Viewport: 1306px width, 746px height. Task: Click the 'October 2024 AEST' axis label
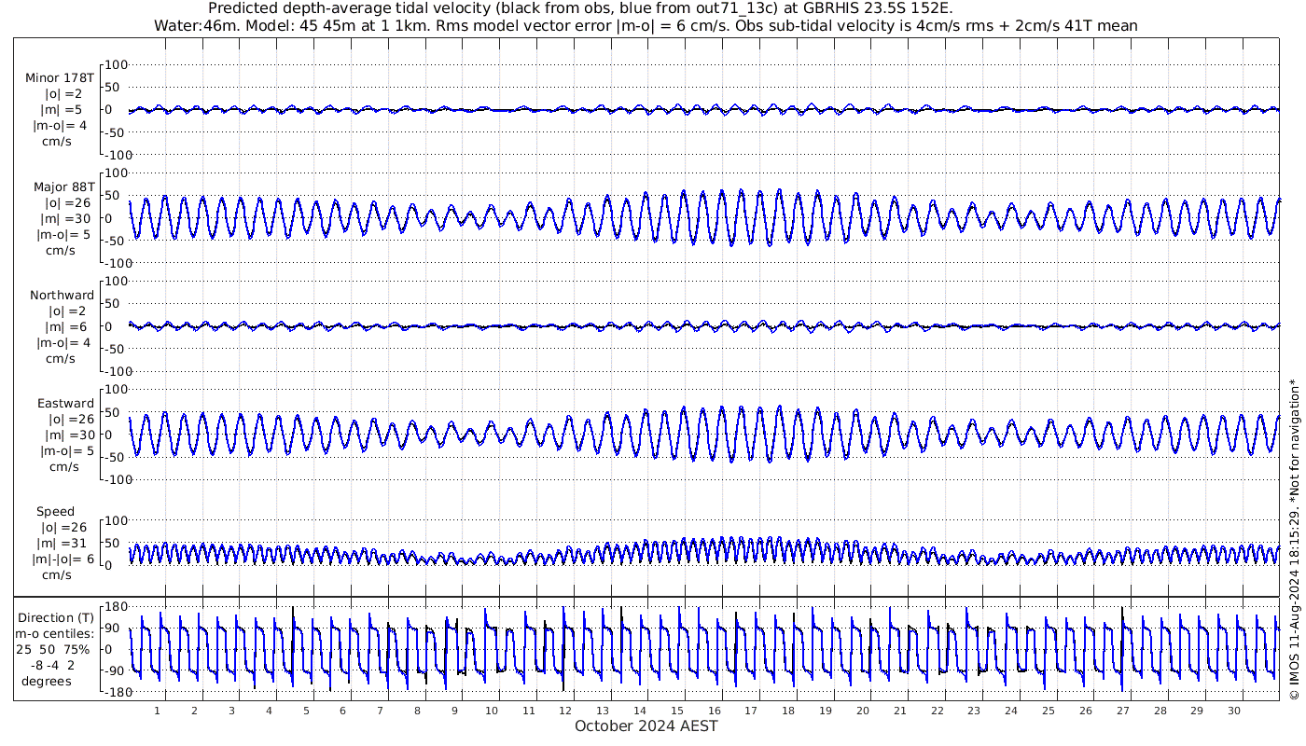(646, 725)
